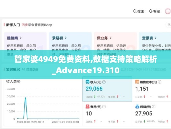Show help for 收入(元)

click(x=104, y=82)
